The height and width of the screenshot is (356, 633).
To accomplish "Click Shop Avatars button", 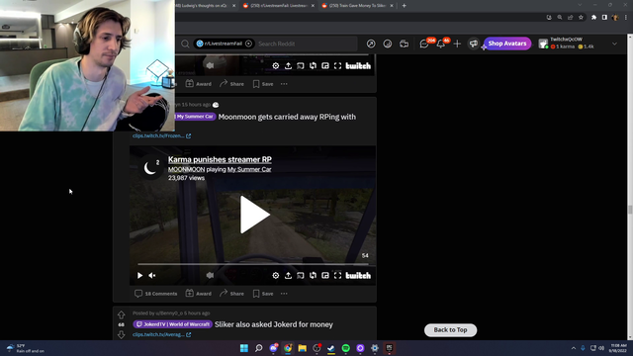I will click(x=507, y=44).
